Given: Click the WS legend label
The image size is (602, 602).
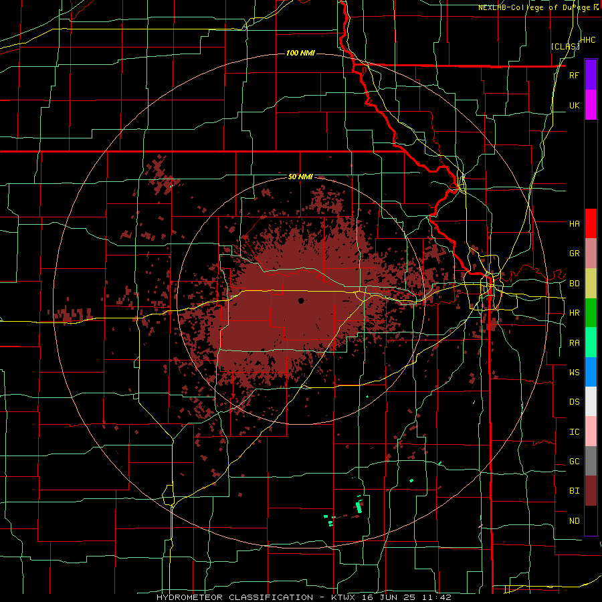Looking at the screenshot, I should pos(574,372).
